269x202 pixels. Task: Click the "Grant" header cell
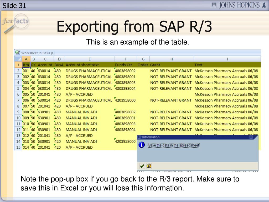[172, 65]
